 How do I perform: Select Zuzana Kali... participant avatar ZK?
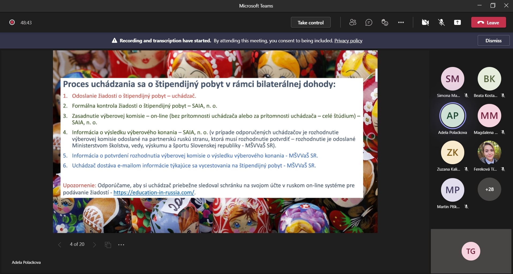tap(453, 152)
